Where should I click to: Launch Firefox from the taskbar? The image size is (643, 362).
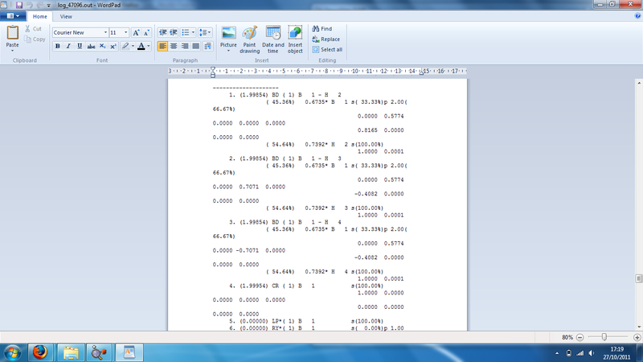click(x=40, y=352)
